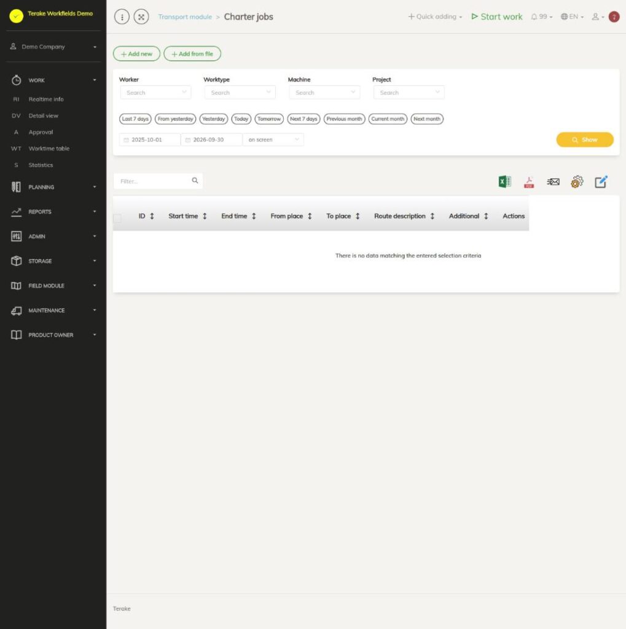The height and width of the screenshot is (629, 626).
Task: Select the Yesterday date preset
Action: pyautogui.click(x=214, y=119)
